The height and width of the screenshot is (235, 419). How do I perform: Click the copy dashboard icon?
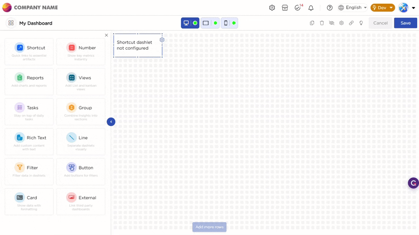point(312,23)
